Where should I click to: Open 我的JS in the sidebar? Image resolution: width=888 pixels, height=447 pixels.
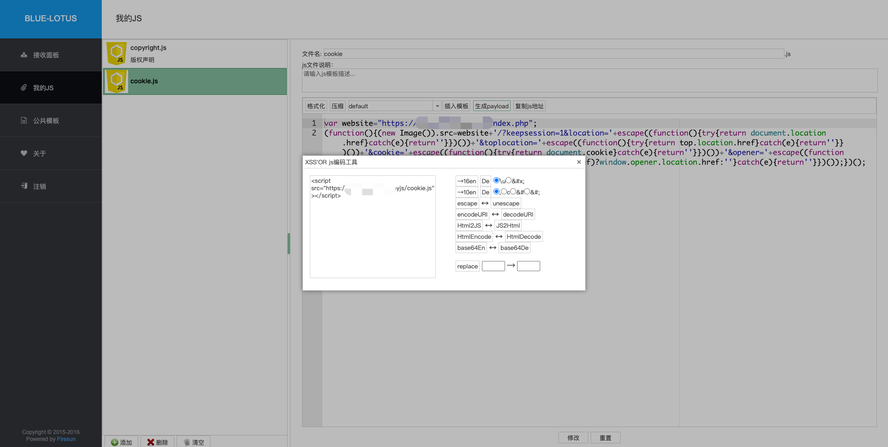point(51,87)
